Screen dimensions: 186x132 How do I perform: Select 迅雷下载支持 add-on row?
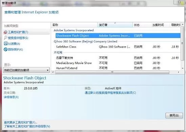pos(118,58)
